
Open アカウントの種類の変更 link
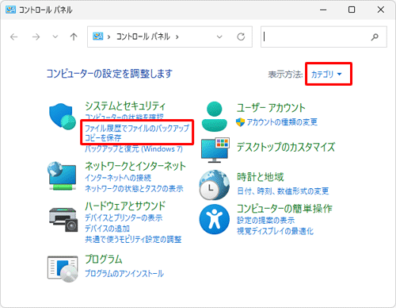[282, 122]
